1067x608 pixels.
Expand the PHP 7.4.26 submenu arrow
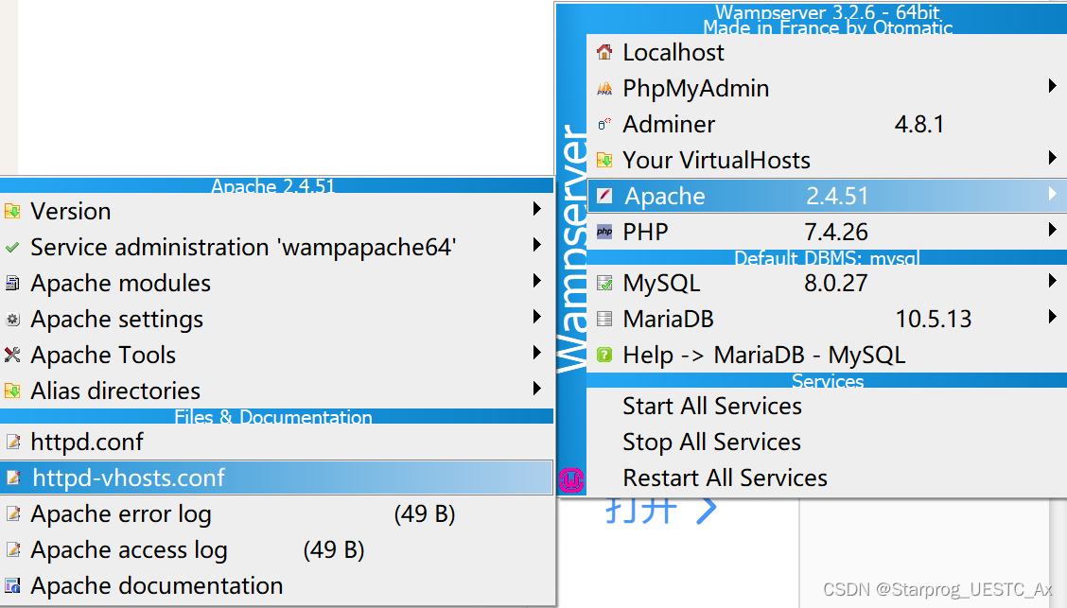[x=1052, y=230]
